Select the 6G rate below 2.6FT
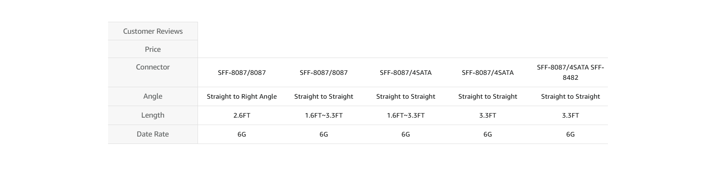This screenshot has width=716, height=183. 242,134
